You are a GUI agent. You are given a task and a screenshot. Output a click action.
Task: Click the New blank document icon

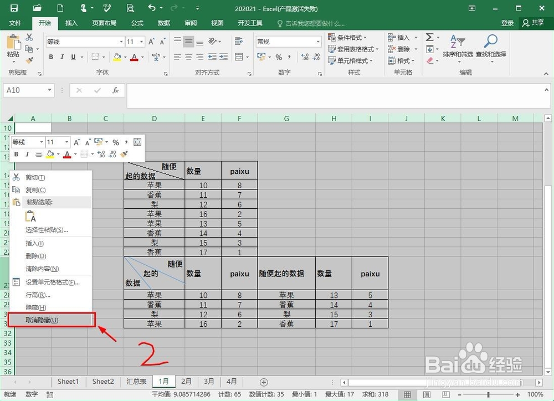click(x=60, y=8)
